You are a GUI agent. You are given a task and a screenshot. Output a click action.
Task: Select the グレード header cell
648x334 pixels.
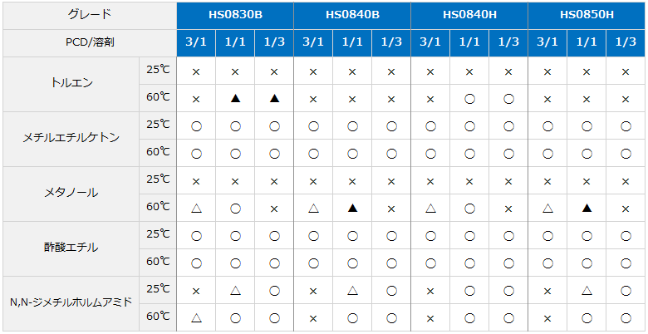tap(89, 15)
